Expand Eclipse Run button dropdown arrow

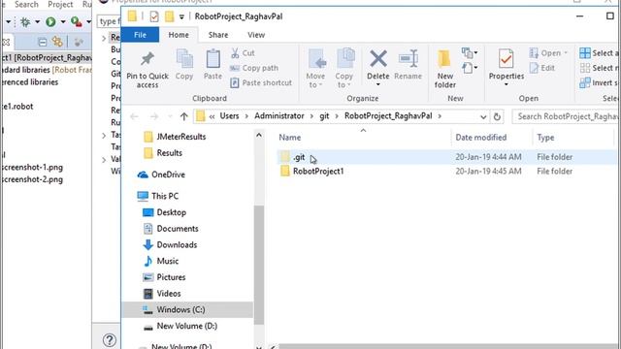click(x=62, y=21)
